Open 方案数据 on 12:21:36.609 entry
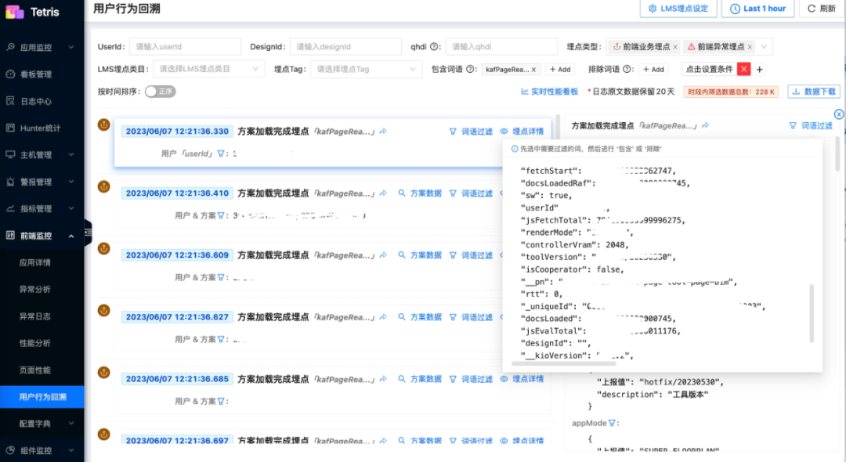Image resolution: width=846 pixels, height=462 pixels. click(x=420, y=255)
